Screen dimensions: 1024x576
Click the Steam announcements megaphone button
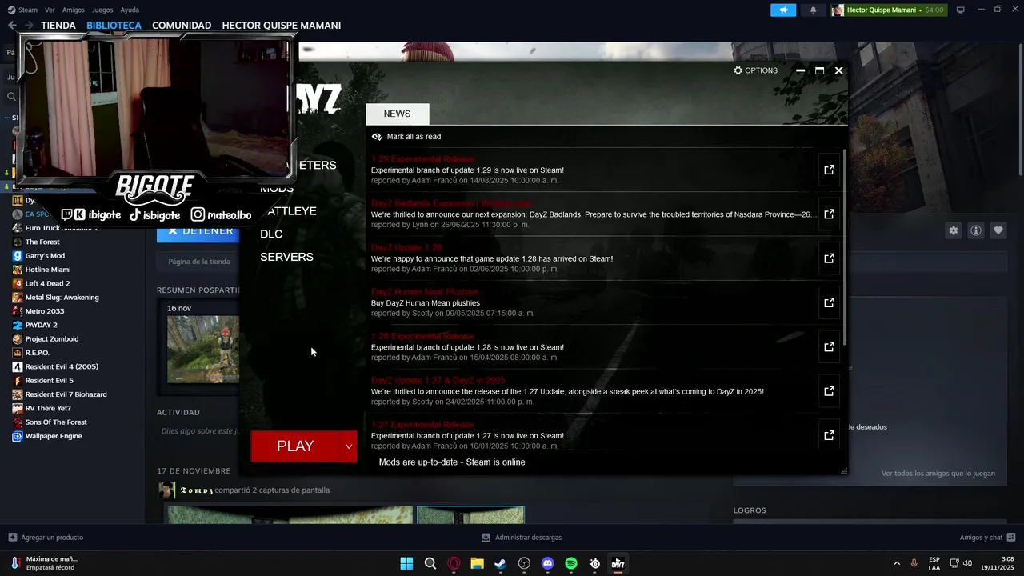(x=783, y=10)
